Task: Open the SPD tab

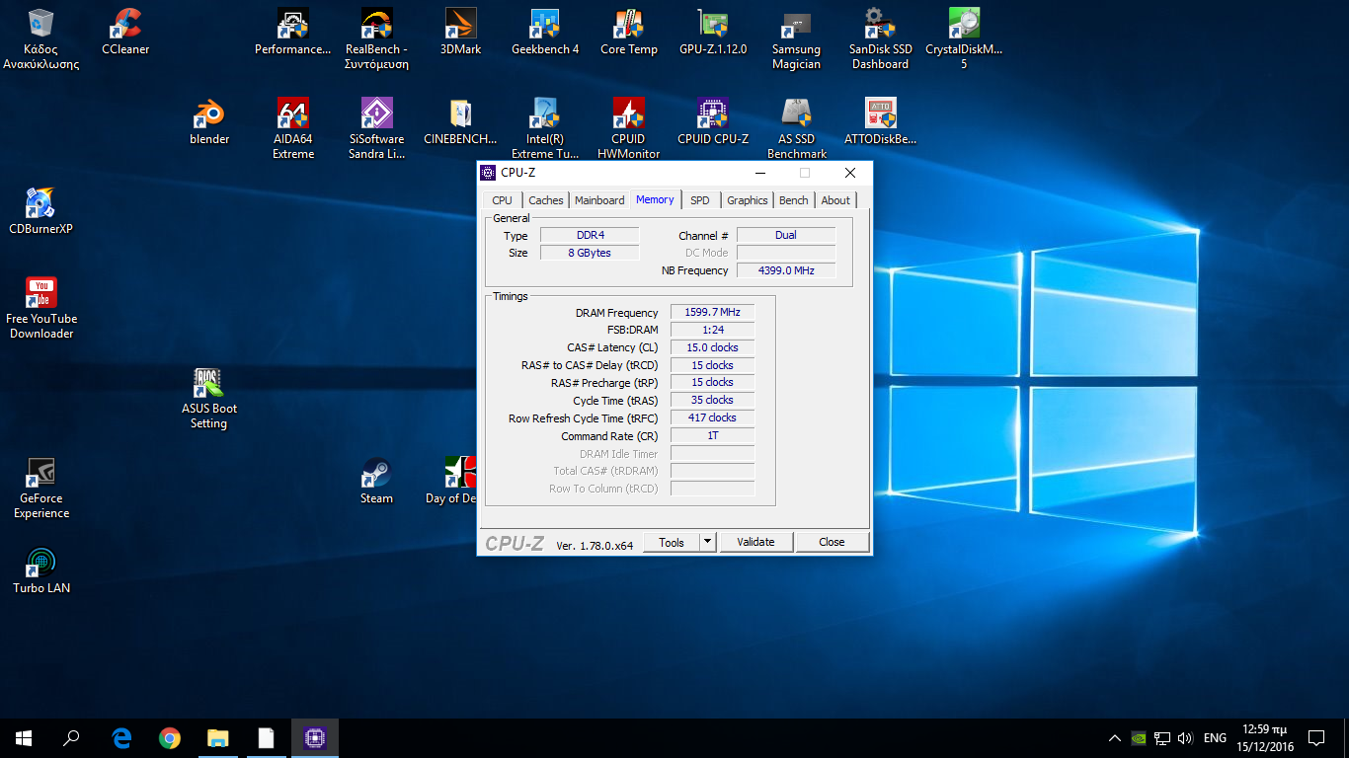Action: click(699, 200)
